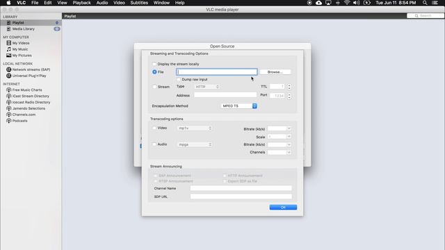
Task: Open Spotlight search in the menu bar
Action: point(425,3)
